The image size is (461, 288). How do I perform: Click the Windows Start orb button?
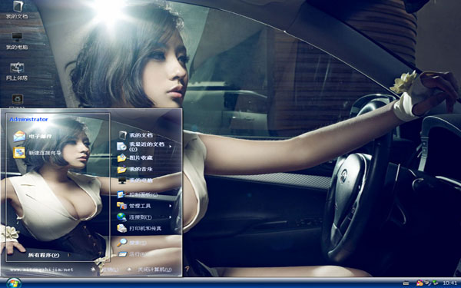tap(14, 283)
